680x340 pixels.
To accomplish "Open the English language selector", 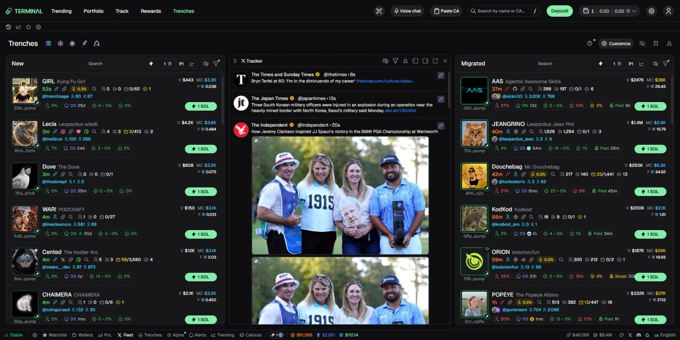I will pyautogui.click(x=665, y=335).
